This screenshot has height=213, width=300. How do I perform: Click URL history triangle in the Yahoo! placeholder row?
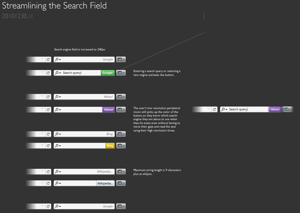coord(42,97)
